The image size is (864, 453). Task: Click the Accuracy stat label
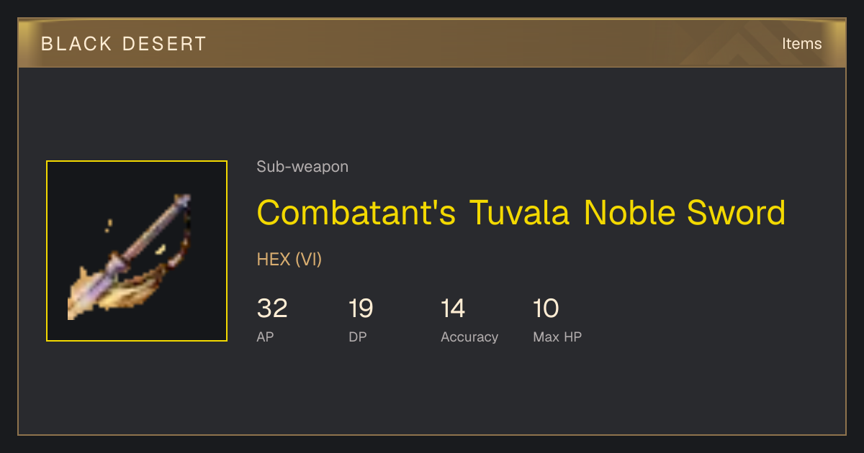pos(469,337)
